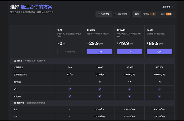Click the 选择 最适合你的方案 heading
Screen dimensions: 184x121
(x=31, y=7)
